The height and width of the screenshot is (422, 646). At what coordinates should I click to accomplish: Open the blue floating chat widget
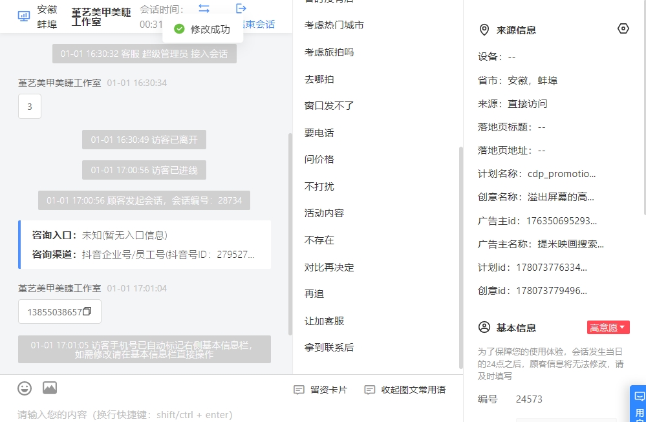click(x=638, y=403)
